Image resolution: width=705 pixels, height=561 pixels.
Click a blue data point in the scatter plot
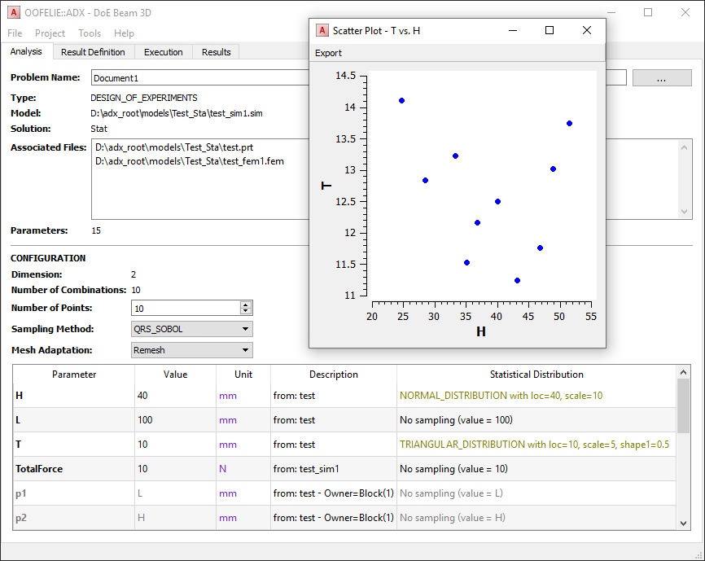point(401,100)
